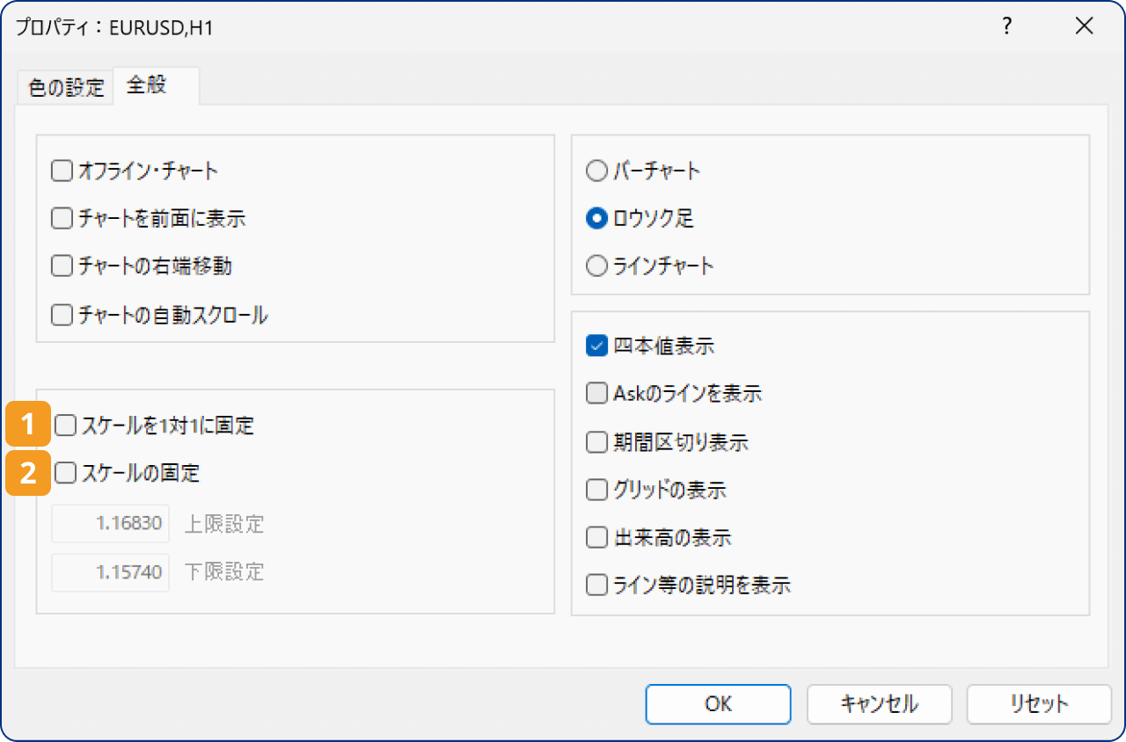Click the OK button
Screen dimensions: 1126x742
(718, 703)
